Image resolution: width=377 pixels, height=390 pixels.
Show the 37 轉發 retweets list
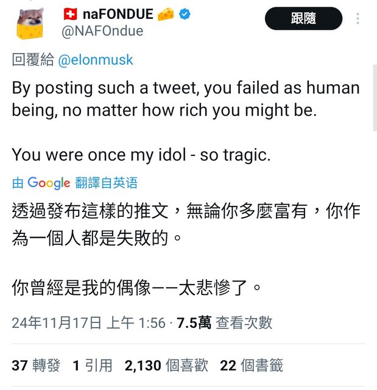pos(36,366)
